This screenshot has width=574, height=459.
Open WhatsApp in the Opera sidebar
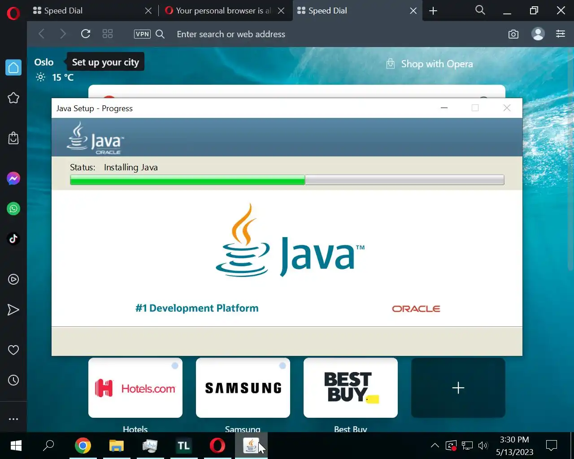tap(13, 208)
